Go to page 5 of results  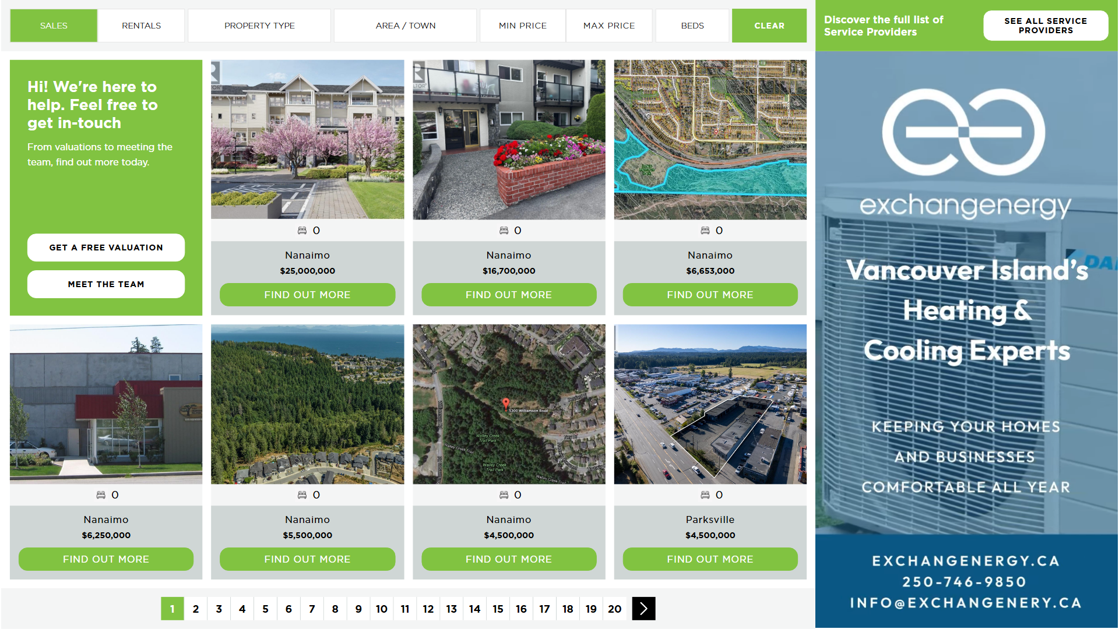coord(265,609)
